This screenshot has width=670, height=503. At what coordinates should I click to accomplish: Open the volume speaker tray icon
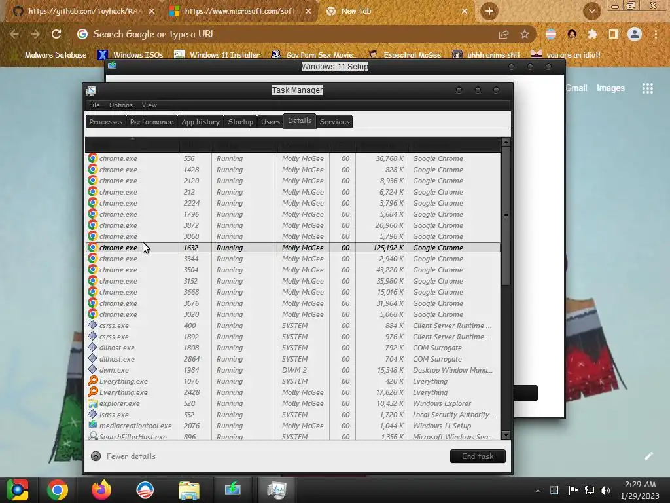point(605,490)
